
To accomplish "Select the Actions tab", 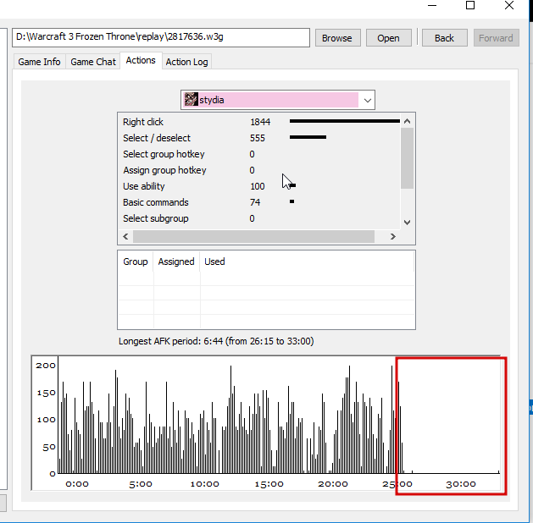I will tap(141, 60).
